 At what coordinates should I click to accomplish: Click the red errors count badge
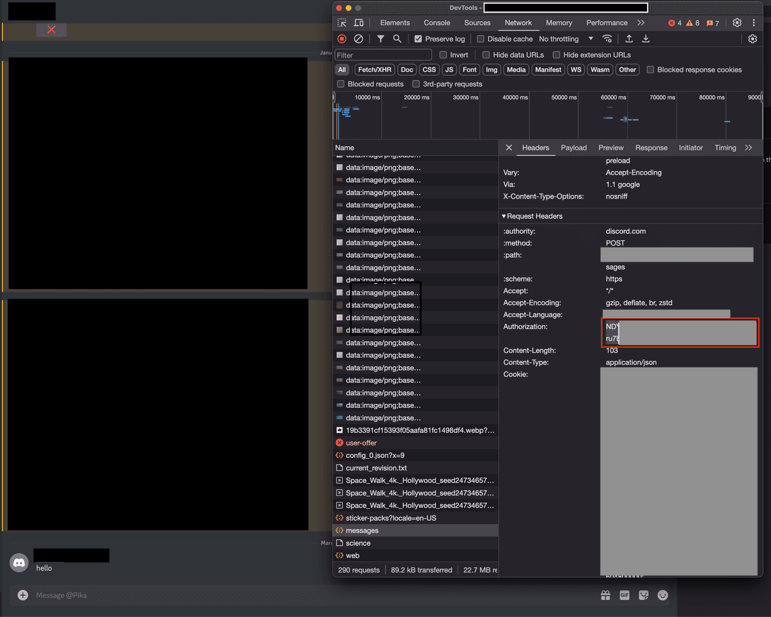pyautogui.click(x=675, y=23)
